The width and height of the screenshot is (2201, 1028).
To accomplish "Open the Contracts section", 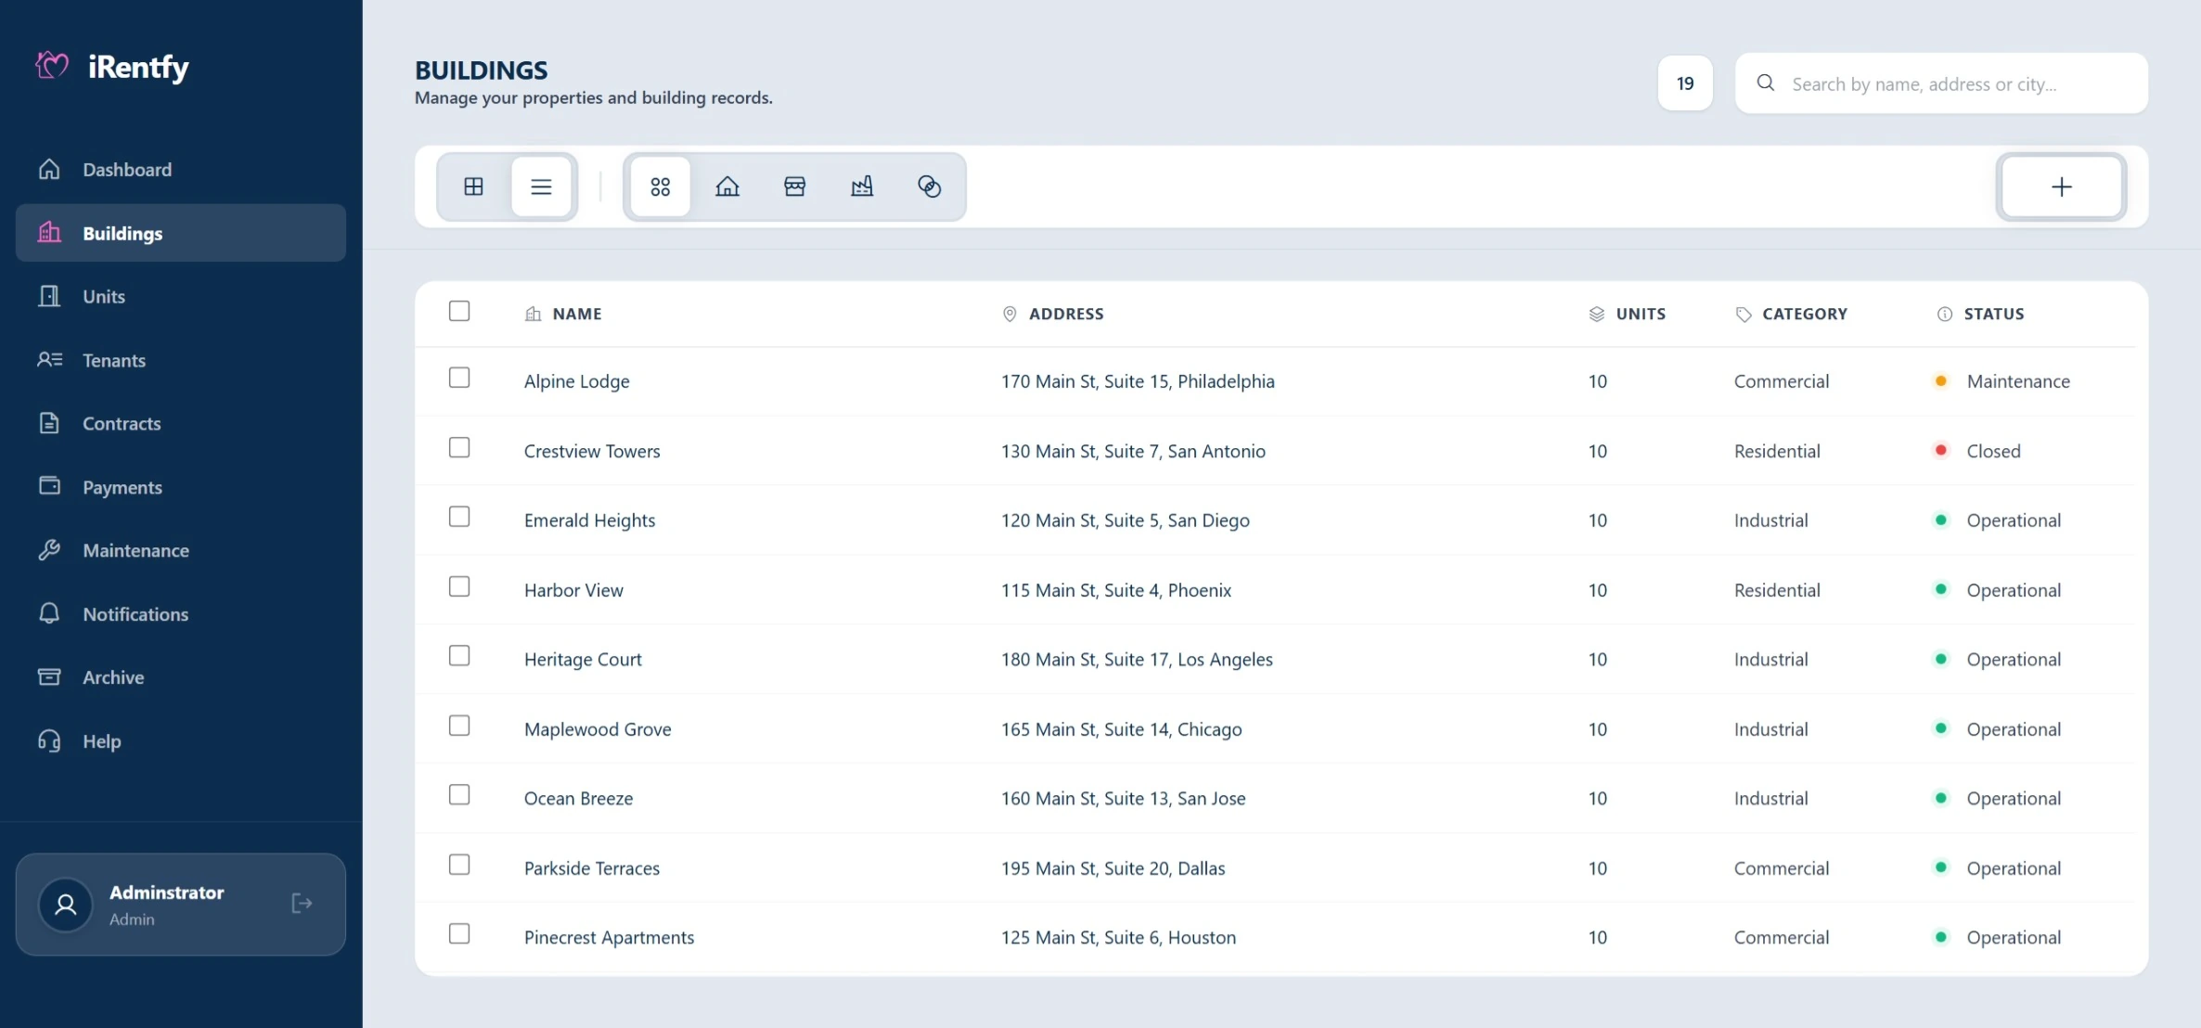I will (181, 424).
